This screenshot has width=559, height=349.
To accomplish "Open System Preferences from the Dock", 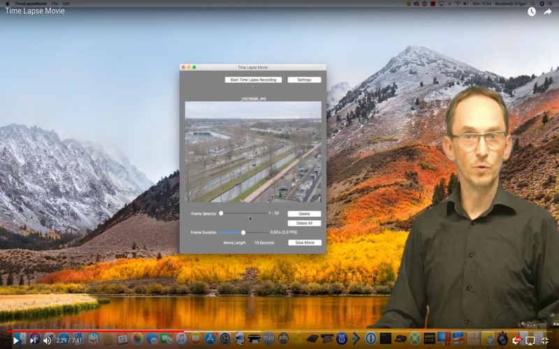I will coord(225,339).
